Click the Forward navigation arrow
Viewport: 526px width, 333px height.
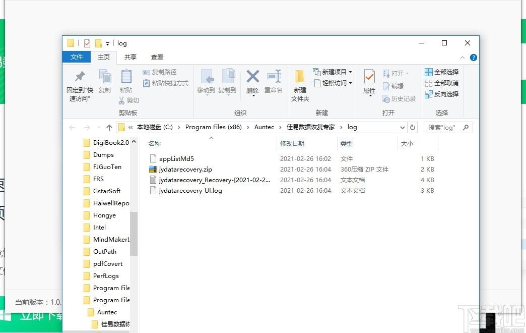click(x=87, y=128)
